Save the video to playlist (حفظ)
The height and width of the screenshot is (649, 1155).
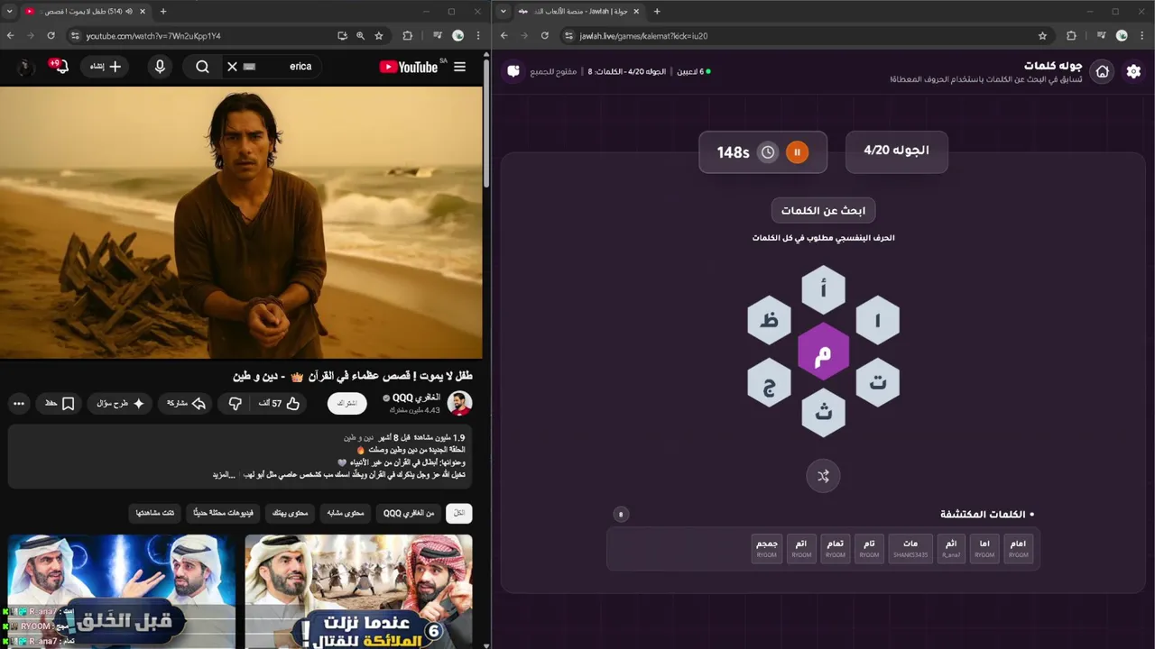60,404
